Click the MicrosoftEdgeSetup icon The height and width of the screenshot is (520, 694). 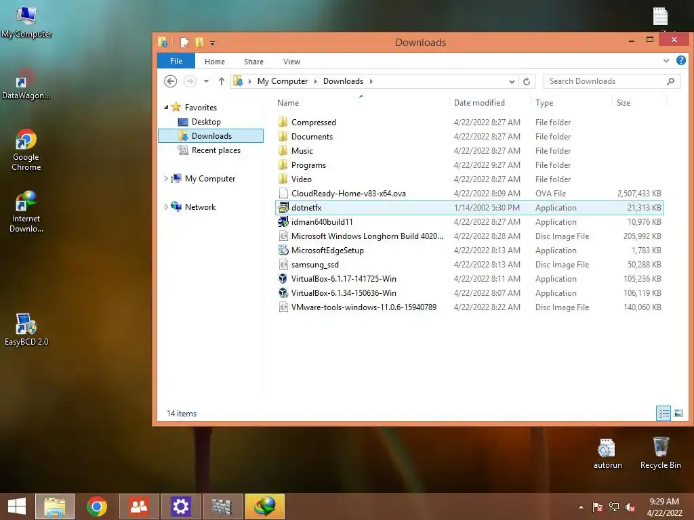click(283, 251)
